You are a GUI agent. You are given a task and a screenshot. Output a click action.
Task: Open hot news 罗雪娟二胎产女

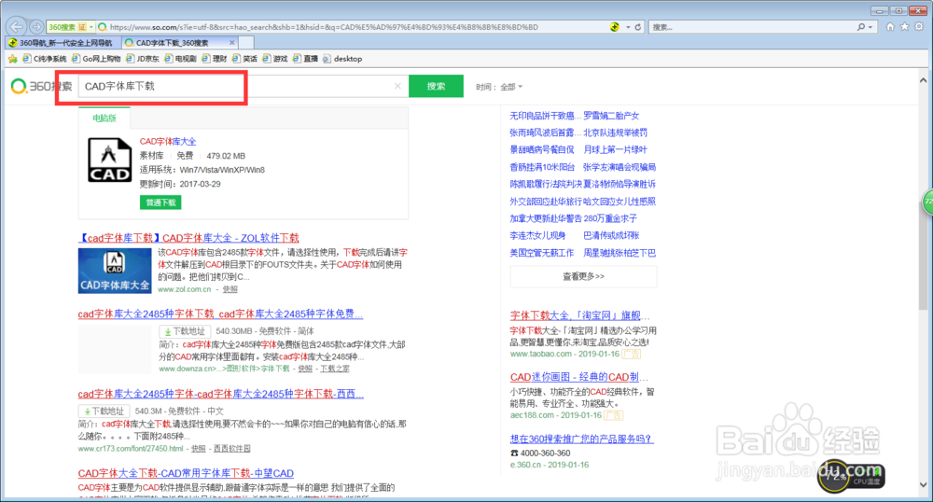611,116
